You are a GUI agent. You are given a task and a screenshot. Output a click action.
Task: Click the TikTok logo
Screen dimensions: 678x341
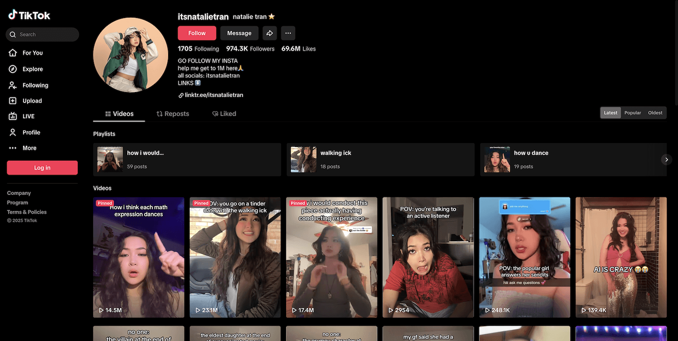[29, 15]
